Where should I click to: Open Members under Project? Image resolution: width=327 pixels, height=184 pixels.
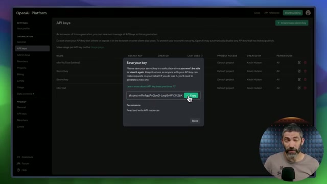pos(22,120)
